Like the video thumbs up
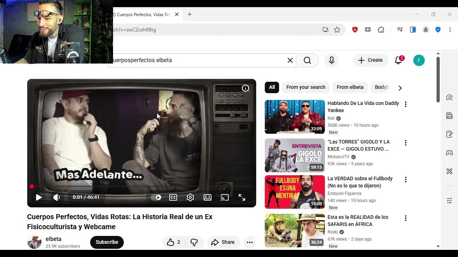 pos(174,242)
